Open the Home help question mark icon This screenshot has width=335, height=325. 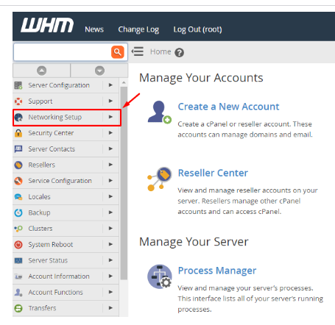coord(179,52)
